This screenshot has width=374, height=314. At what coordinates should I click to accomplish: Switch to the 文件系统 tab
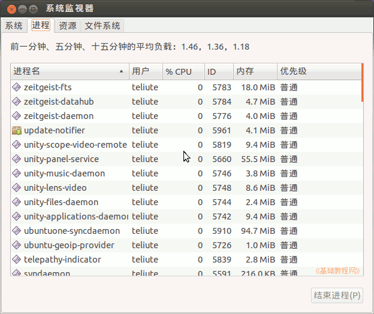pyautogui.click(x=102, y=26)
